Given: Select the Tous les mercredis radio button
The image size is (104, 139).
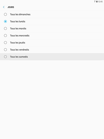Looking at the screenshot, I should point(5,36).
